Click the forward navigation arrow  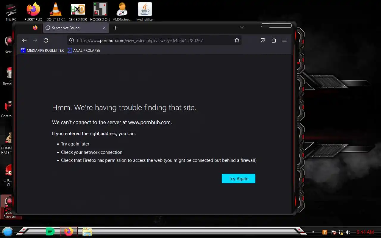(35, 40)
